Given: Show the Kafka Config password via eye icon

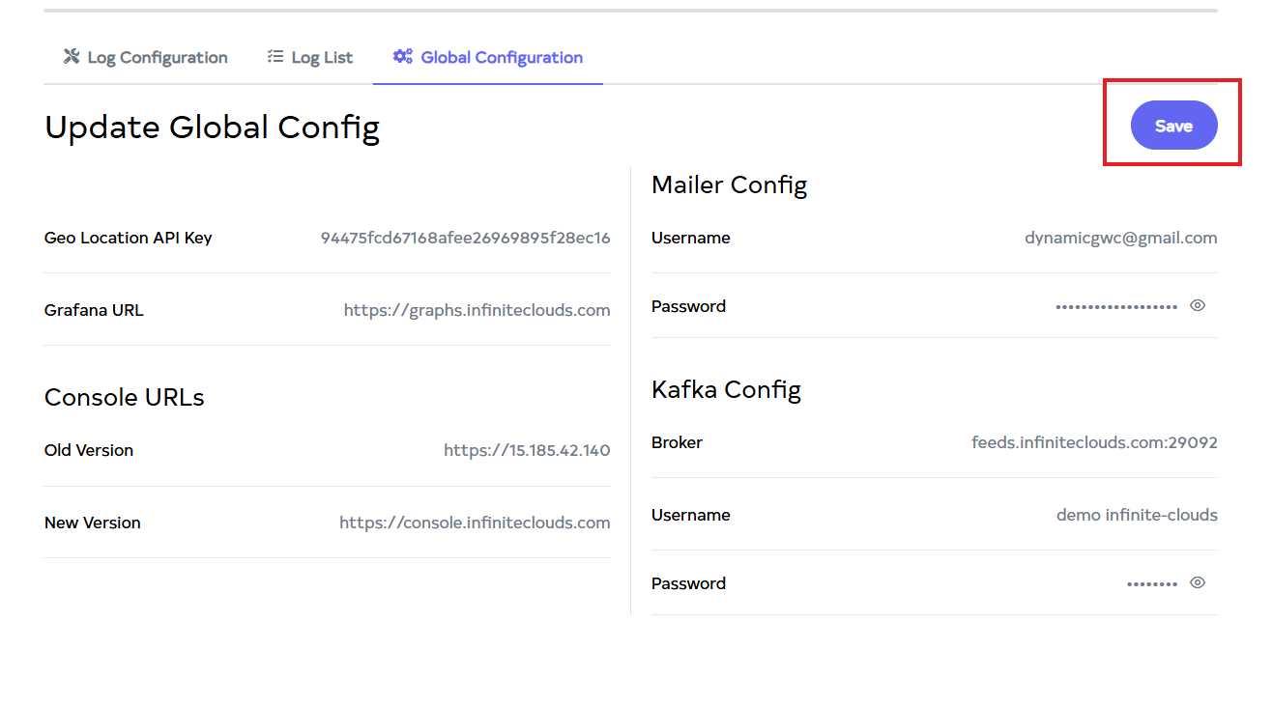Looking at the screenshot, I should coord(1198,583).
